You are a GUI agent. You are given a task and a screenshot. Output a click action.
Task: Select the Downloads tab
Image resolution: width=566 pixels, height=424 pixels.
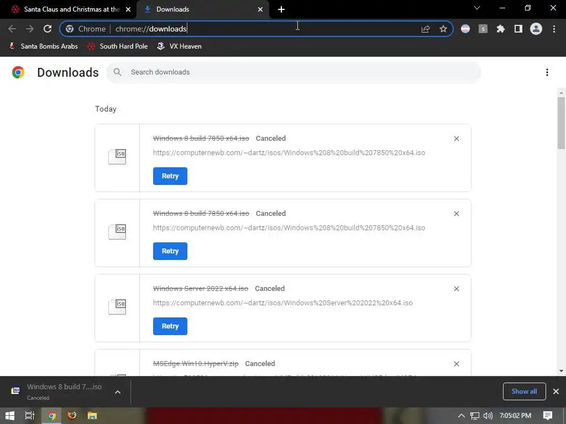click(x=202, y=9)
